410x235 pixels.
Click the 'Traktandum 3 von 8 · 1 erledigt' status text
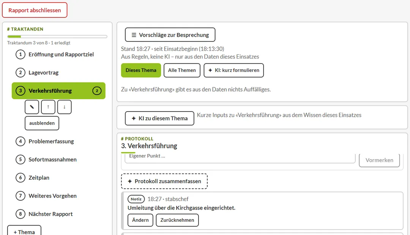point(39,43)
